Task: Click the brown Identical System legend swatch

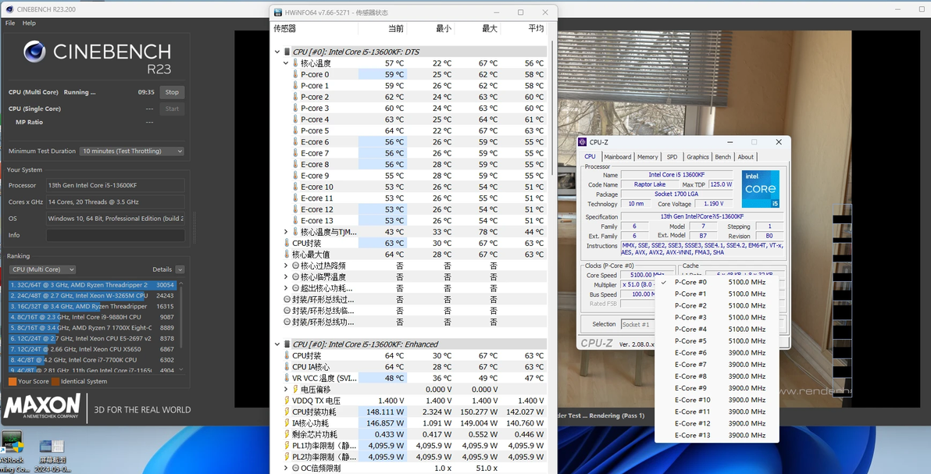Action: [x=55, y=381]
